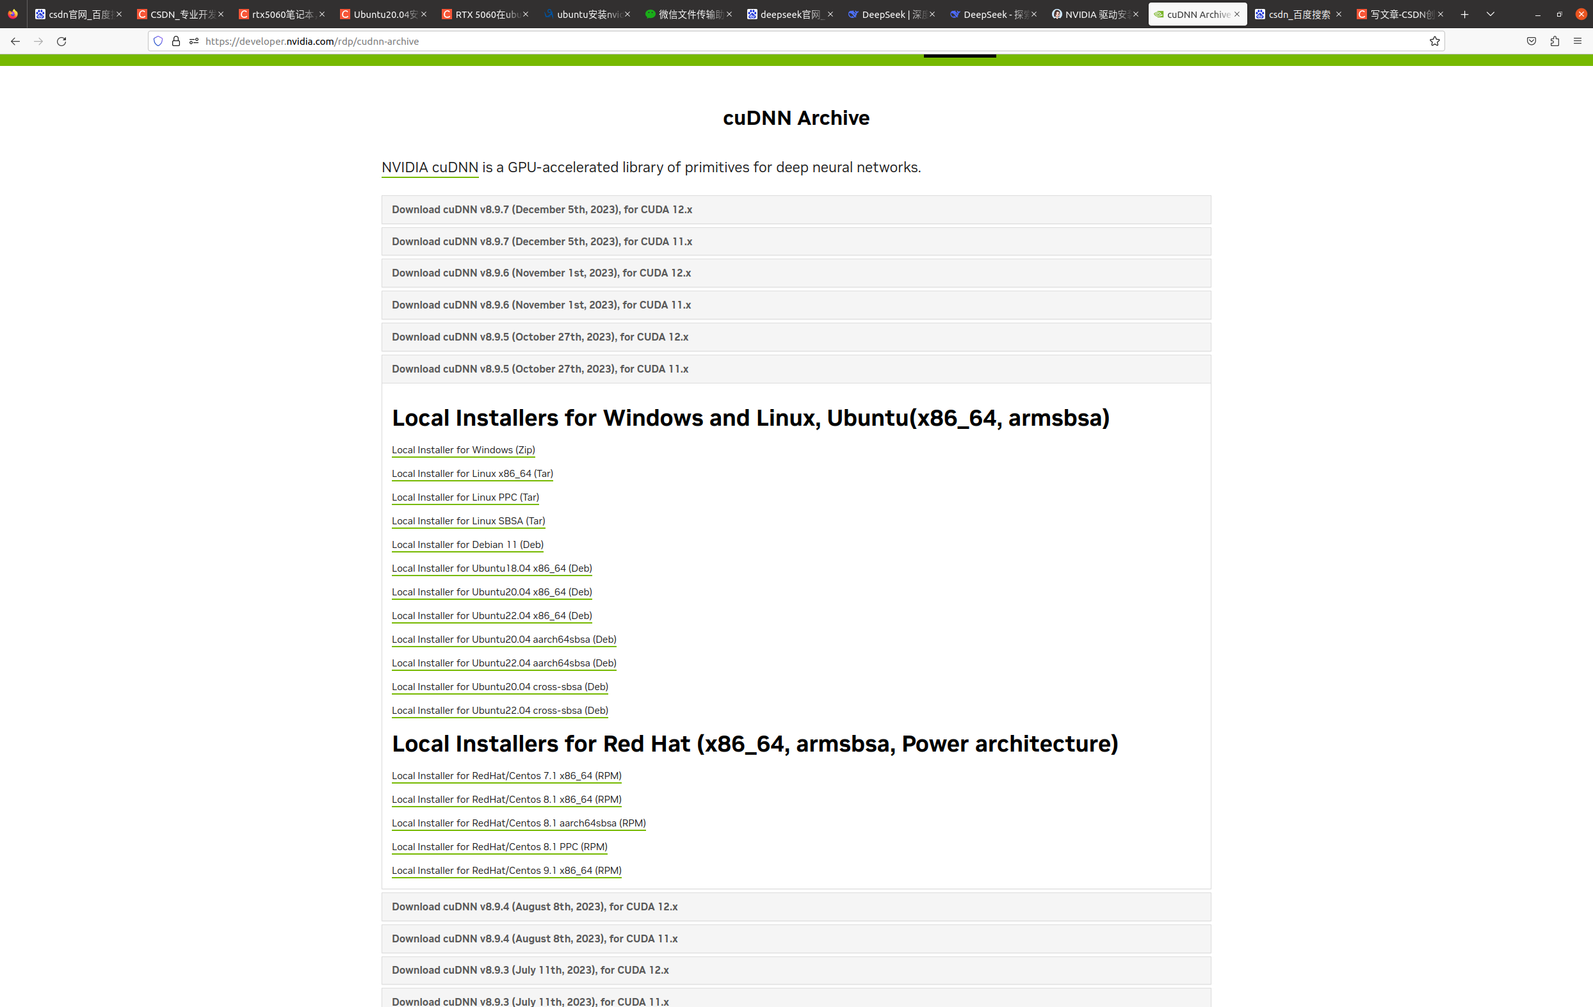Open the NVIDIA cuDNN link

pyautogui.click(x=430, y=167)
